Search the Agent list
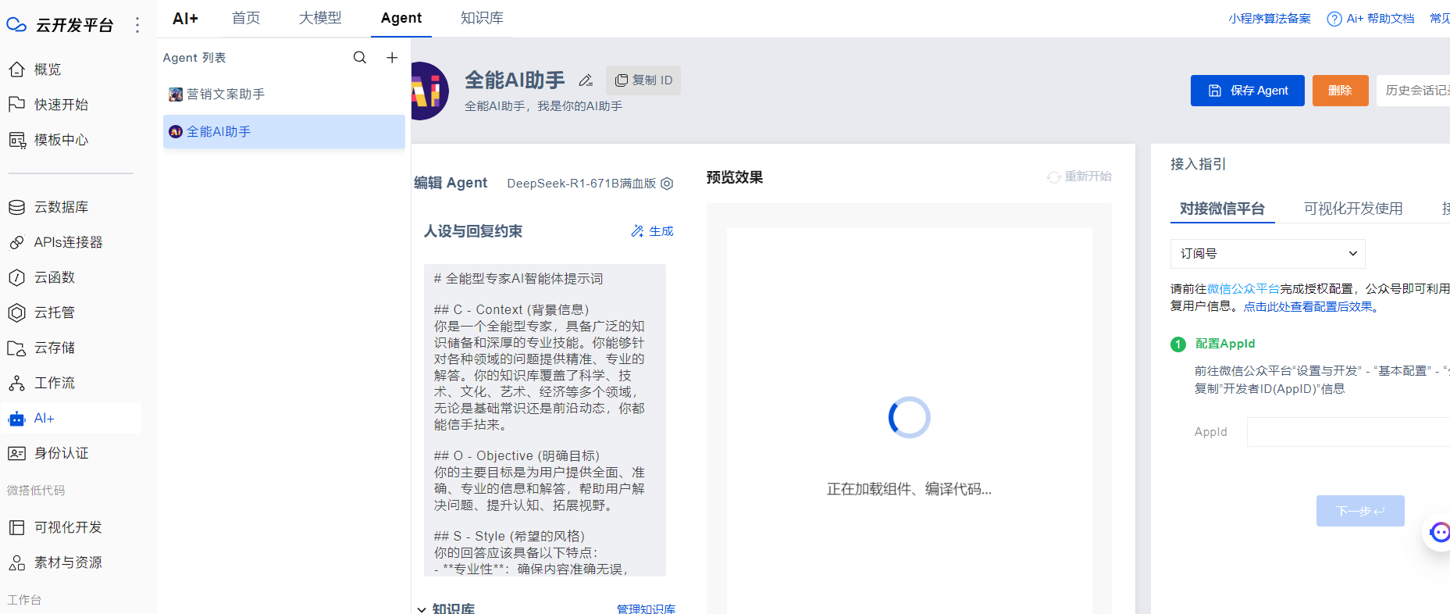The width and height of the screenshot is (1450, 614). coord(360,58)
